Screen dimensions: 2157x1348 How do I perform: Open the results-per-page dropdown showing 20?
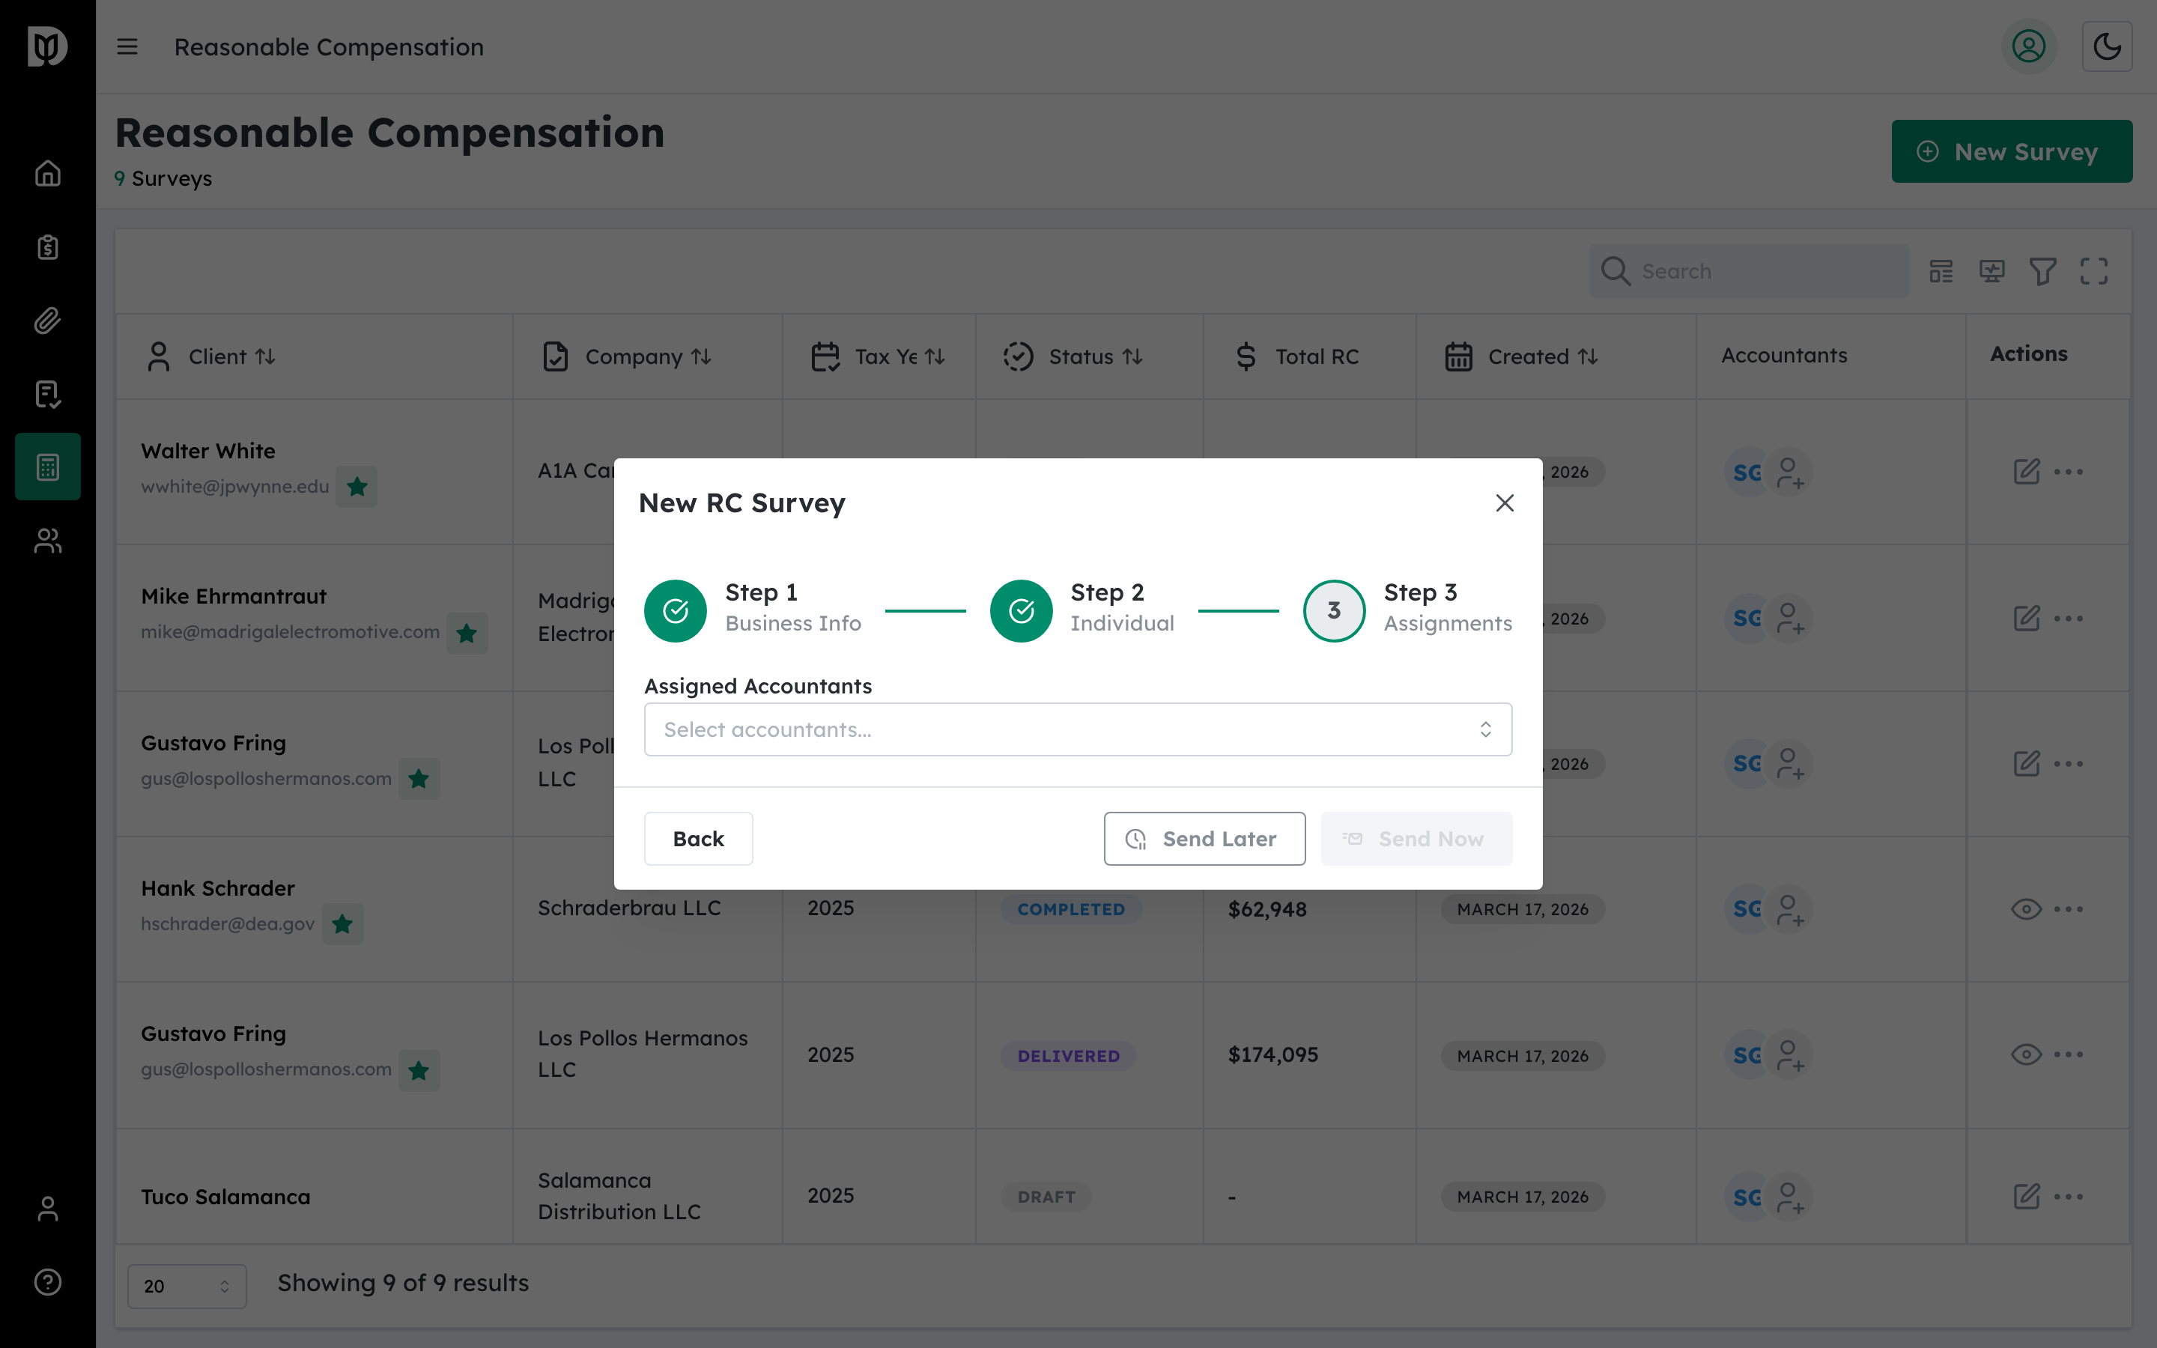[x=186, y=1286]
